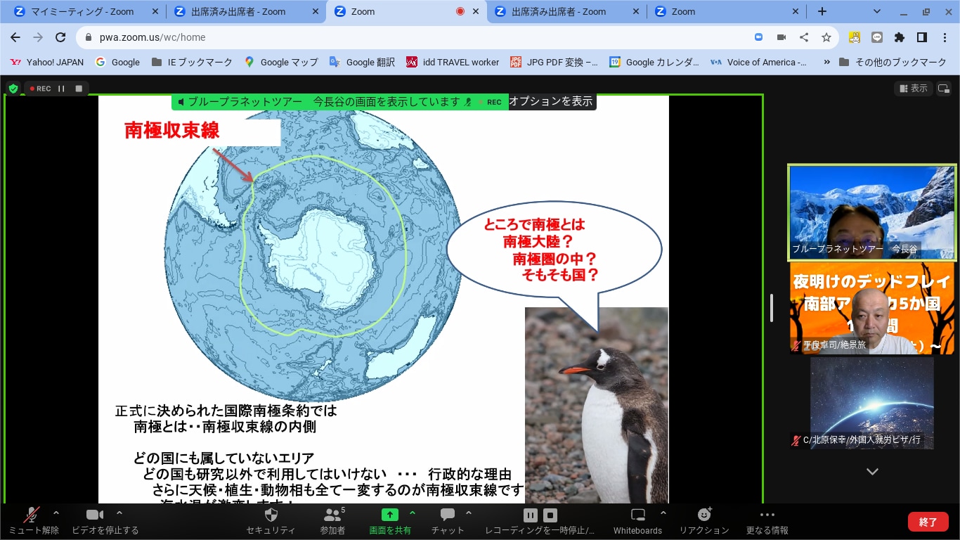Open the tab search dropdown

[x=877, y=11]
